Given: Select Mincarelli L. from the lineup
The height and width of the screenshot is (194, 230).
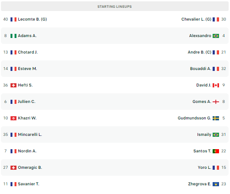Looking at the screenshot, I should tap(30, 135).
